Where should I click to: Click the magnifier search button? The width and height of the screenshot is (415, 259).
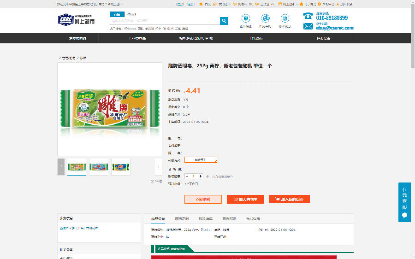pos(224,21)
